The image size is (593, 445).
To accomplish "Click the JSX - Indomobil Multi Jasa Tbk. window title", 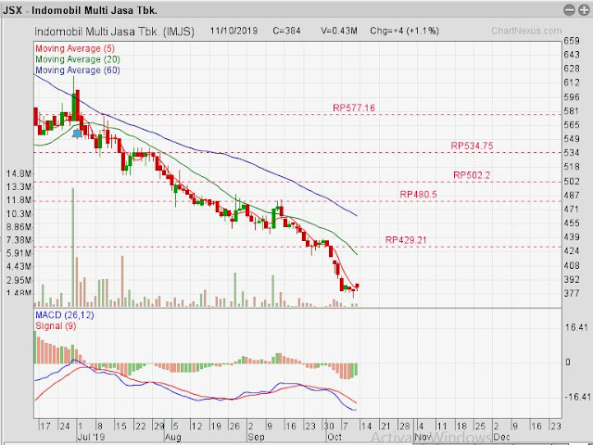I will tap(81, 10).
